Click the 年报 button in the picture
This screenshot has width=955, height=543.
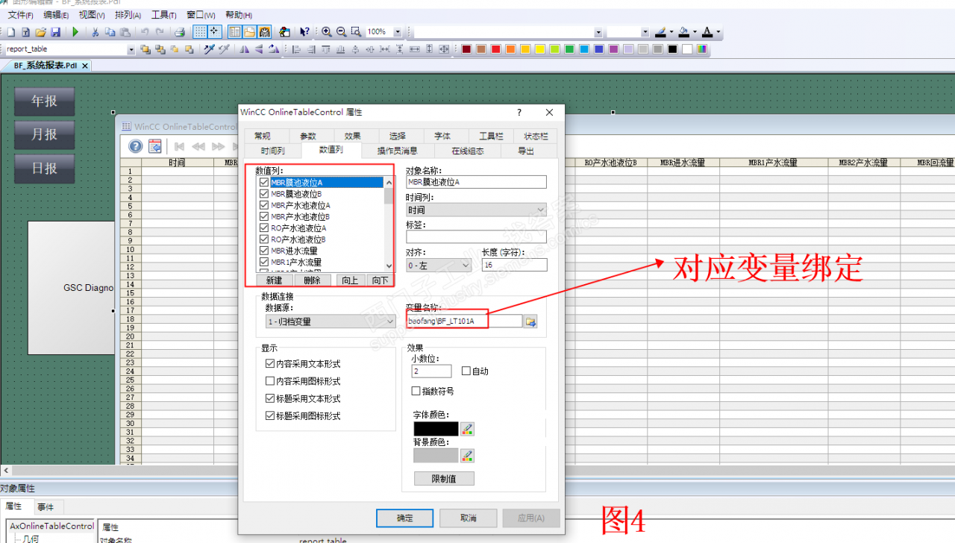[x=45, y=101]
